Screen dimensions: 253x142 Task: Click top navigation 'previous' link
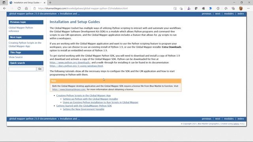tap(206, 14)
